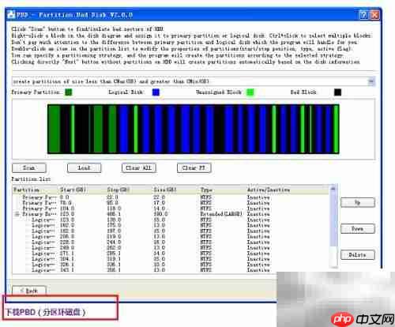Click the PBD app icon in title bar
The image size is (395, 327).
point(11,14)
